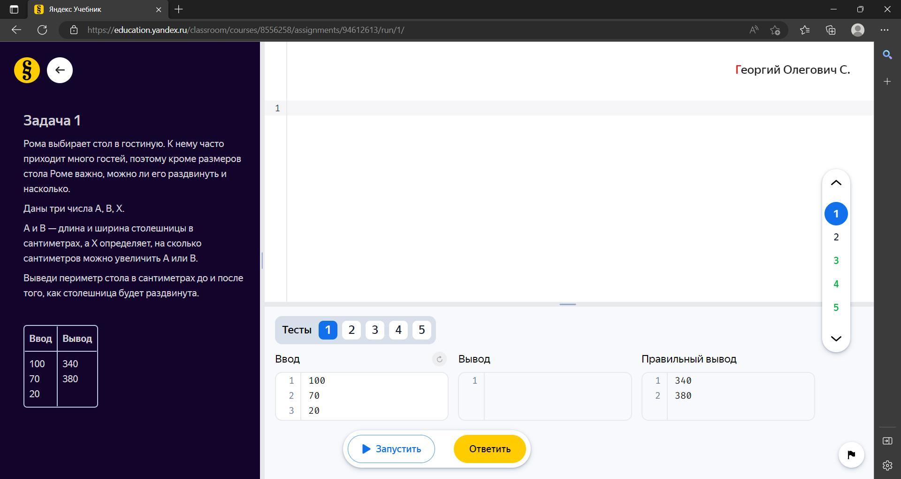The width and height of the screenshot is (901, 479).
Task: Click the yellow paragraph-sign Yandex Uchebnik logo
Action: [x=27, y=70]
